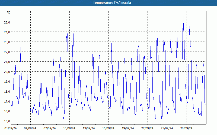Click the 28/09/24 date label
217x135 pixels.
(x=186, y=128)
